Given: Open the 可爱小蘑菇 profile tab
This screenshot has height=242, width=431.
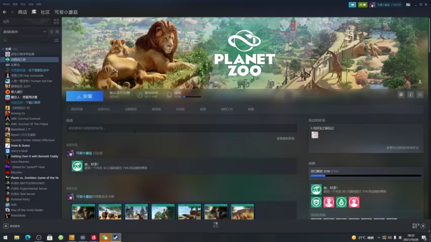Looking at the screenshot, I should (66, 12).
